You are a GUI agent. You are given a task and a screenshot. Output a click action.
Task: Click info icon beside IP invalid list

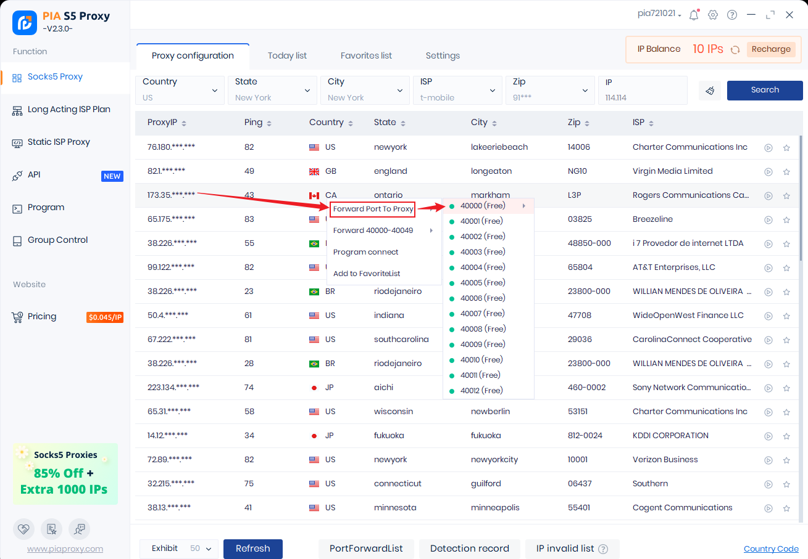tap(603, 549)
